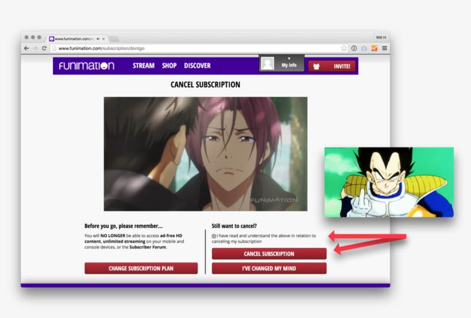Image resolution: width=471 pixels, height=318 pixels.
Task: Check the 'I have read and understand' checkbox
Action: pyautogui.click(x=214, y=236)
